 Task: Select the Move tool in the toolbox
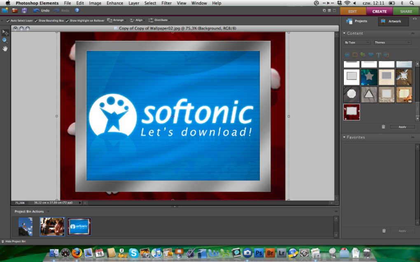coord(5,32)
